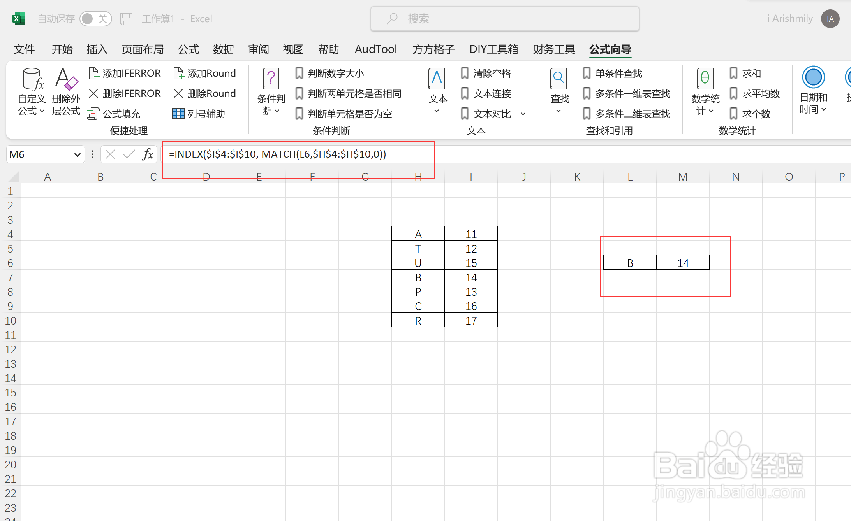Switch to the 审阅 tab
Image resolution: width=851 pixels, height=521 pixels.
coord(259,49)
